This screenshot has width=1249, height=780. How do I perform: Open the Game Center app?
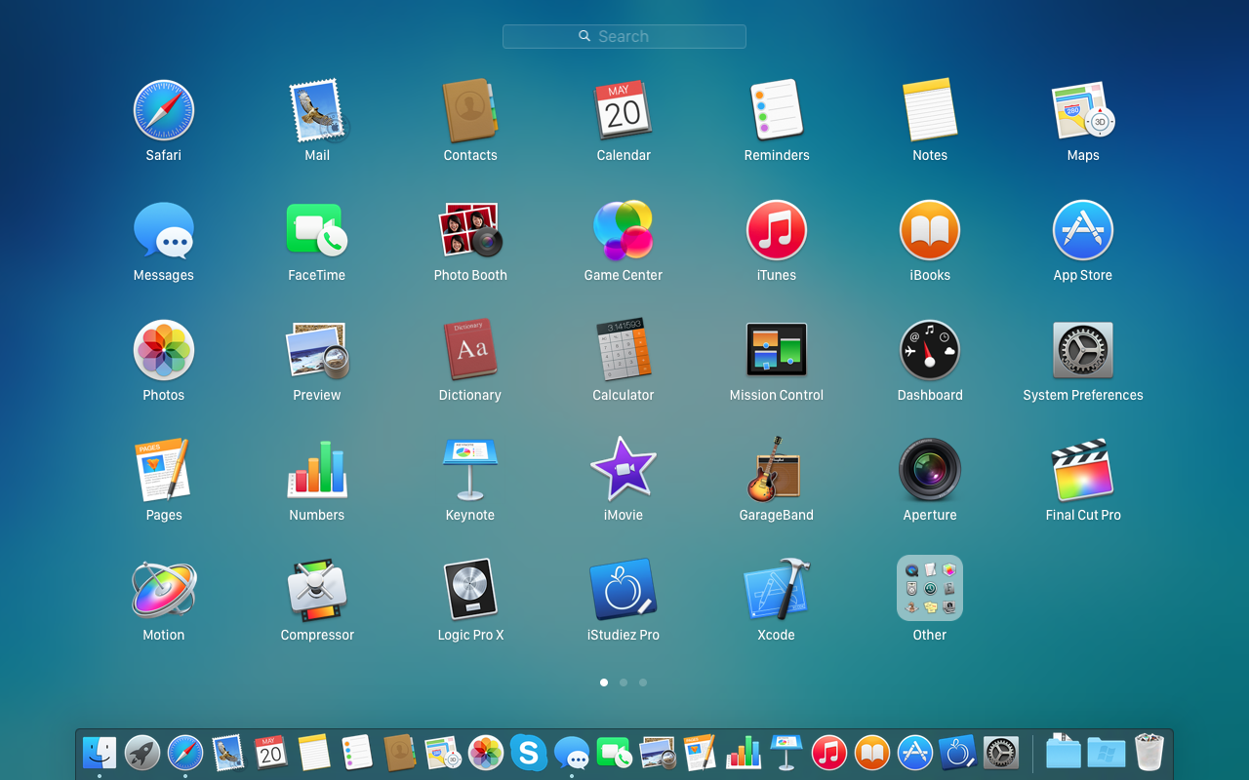point(624,230)
